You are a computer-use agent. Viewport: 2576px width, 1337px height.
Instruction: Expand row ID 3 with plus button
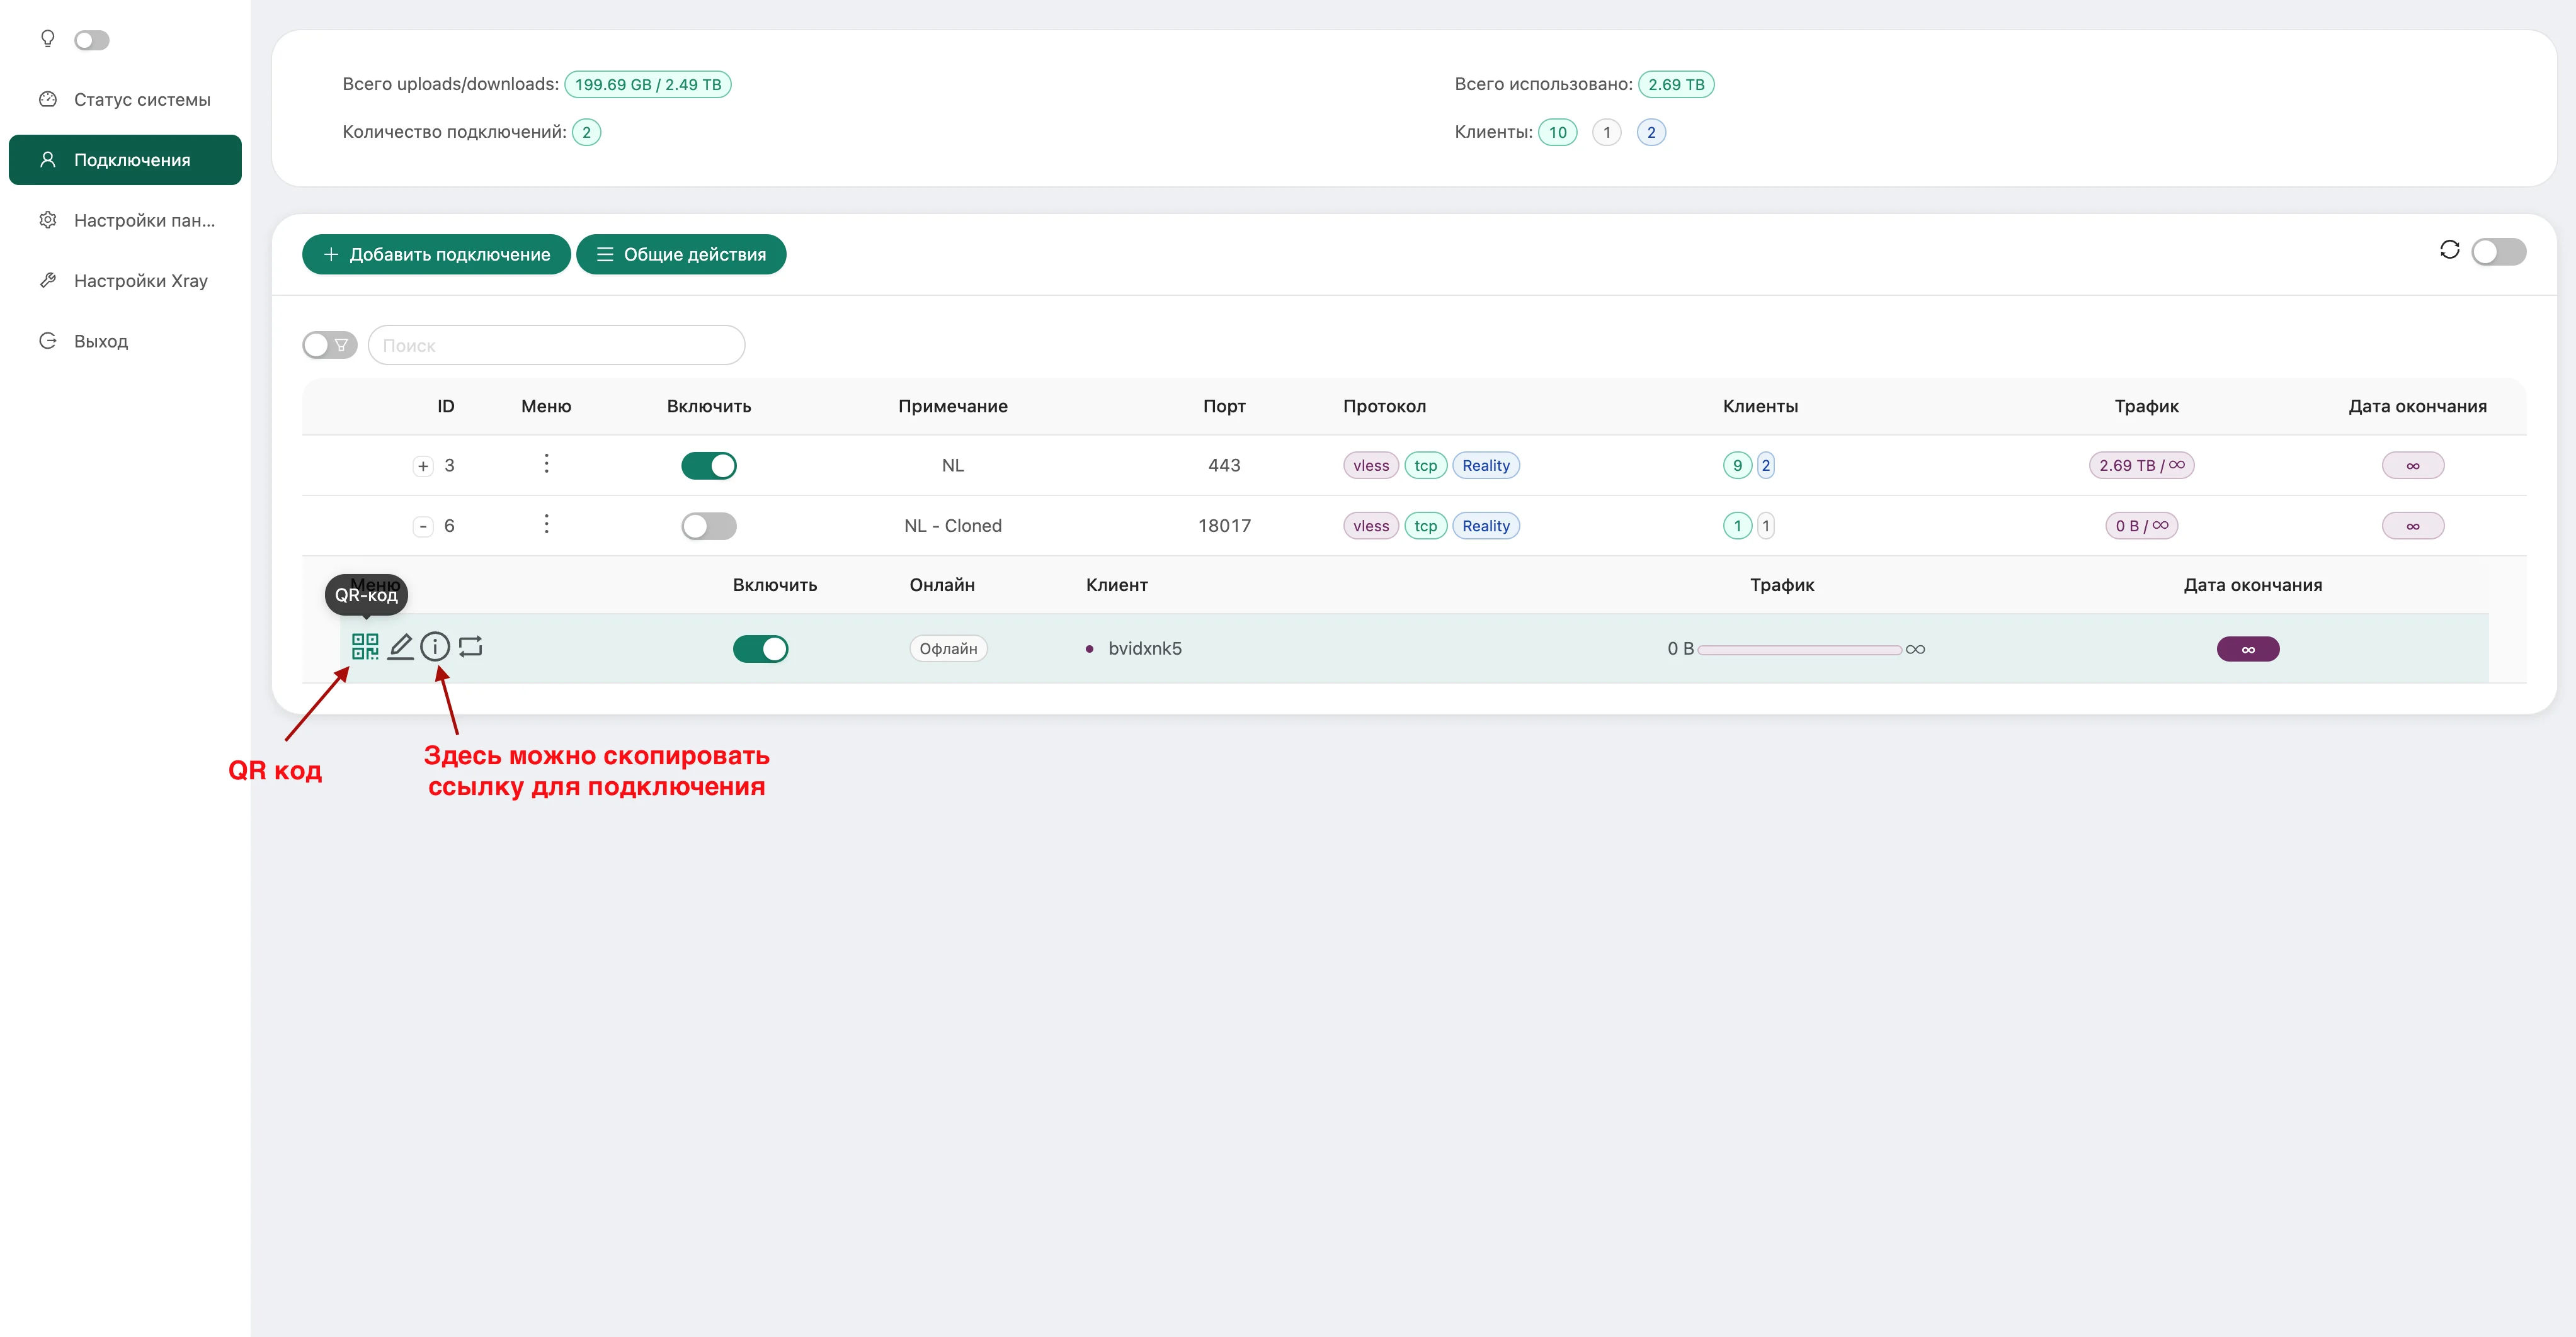[x=423, y=466]
